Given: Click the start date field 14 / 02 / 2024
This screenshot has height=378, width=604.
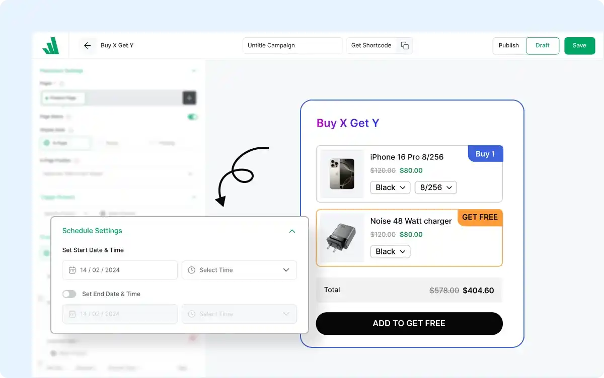Looking at the screenshot, I should (x=120, y=270).
